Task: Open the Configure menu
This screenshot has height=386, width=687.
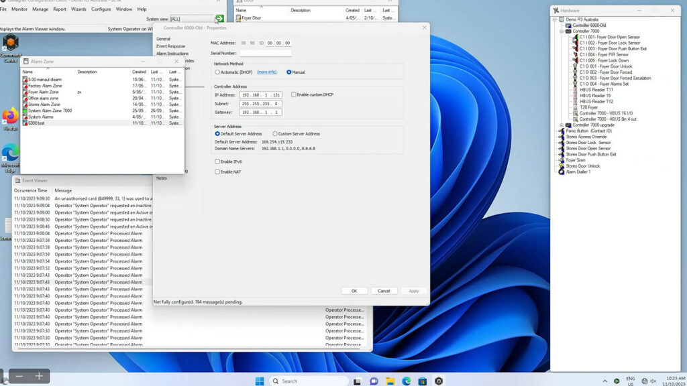Action: coord(101,9)
